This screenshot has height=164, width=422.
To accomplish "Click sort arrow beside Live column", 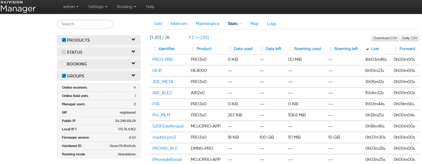I will (x=367, y=49).
